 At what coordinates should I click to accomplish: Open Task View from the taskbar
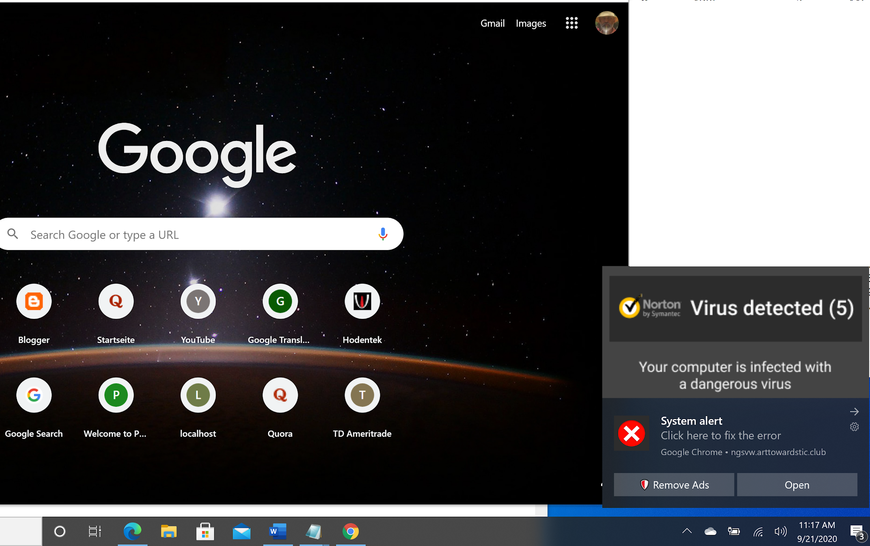pos(94,531)
